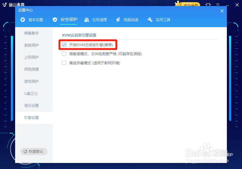Image resolution: width=242 pixels, height=169 pixels.
Task: Open 网购保镖 in sidebar
Action: (x=31, y=69)
